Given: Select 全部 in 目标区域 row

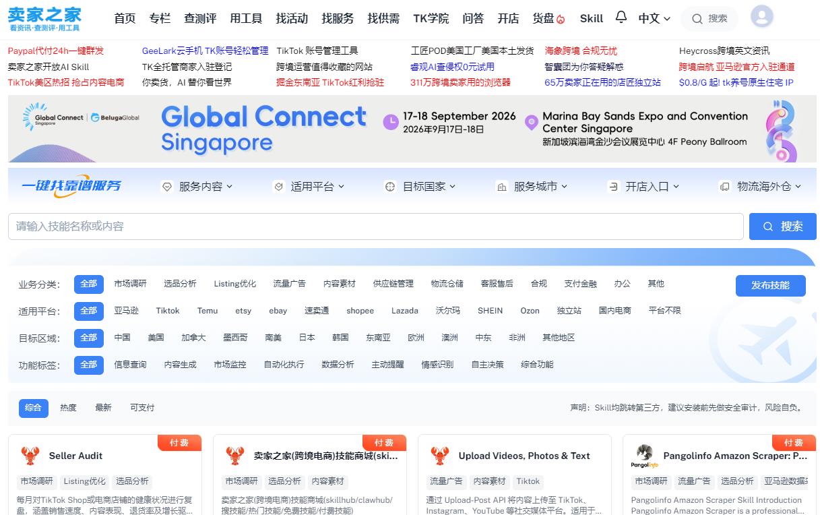Looking at the screenshot, I should pos(89,338).
